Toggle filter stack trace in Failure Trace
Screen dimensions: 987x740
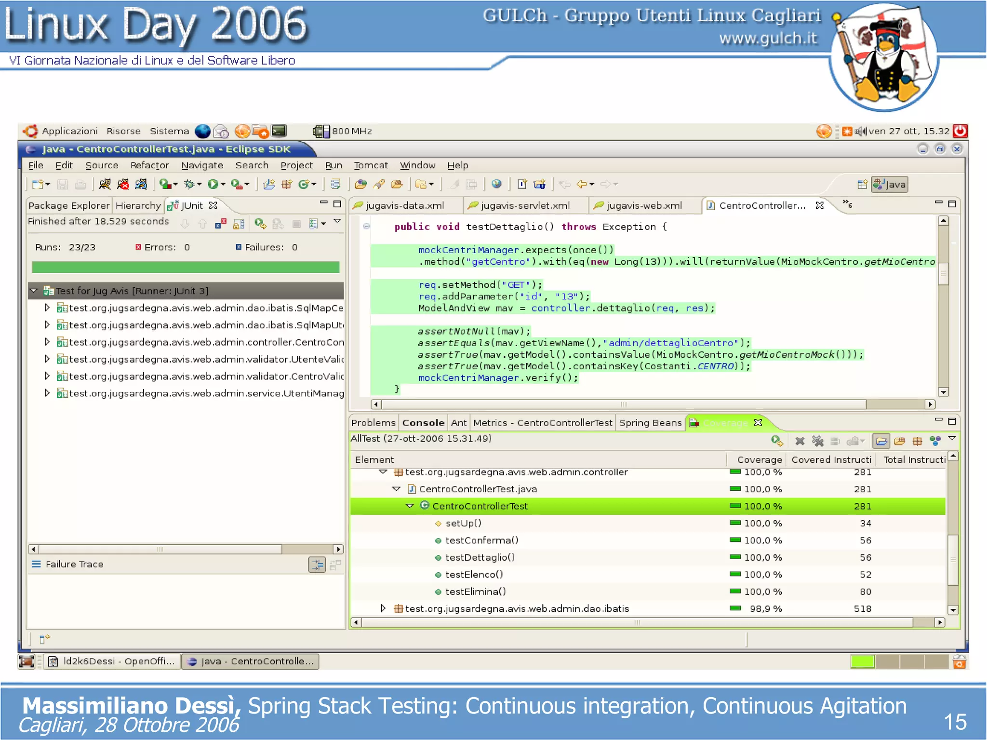pyautogui.click(x=317, y=565)
